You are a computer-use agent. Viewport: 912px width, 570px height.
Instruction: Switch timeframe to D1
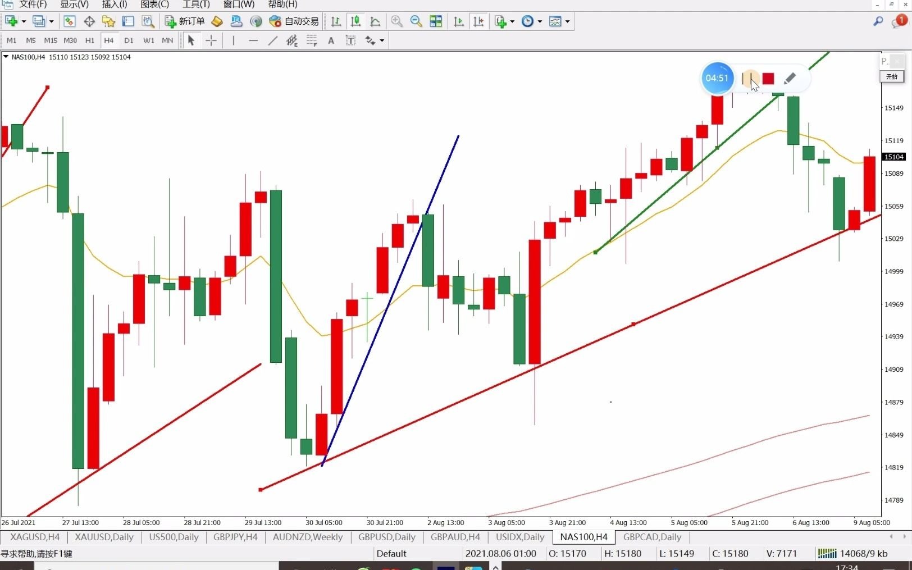coord(129,40)
